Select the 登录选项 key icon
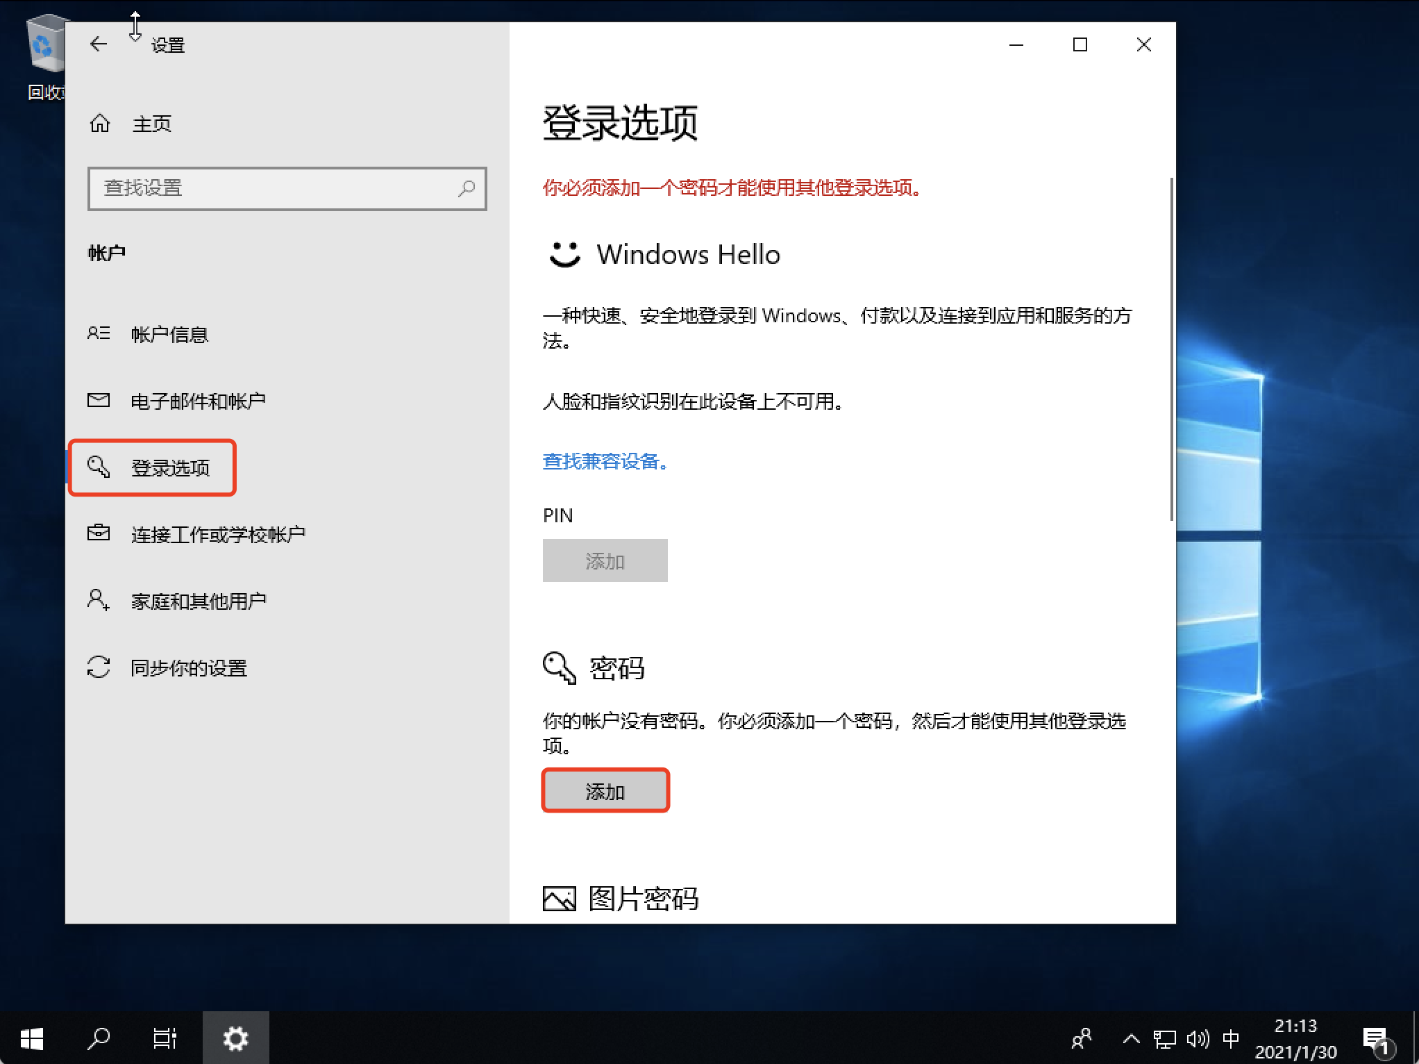The width and height of the screenshot is (1419, 1064). [x=99, y=467]
